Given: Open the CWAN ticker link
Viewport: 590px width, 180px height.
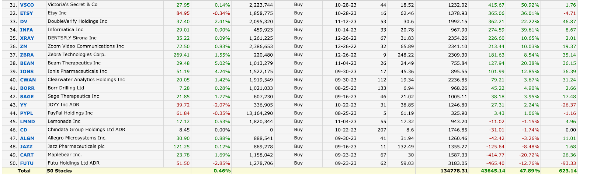Looking at the screenshot, I should (28, 80).
